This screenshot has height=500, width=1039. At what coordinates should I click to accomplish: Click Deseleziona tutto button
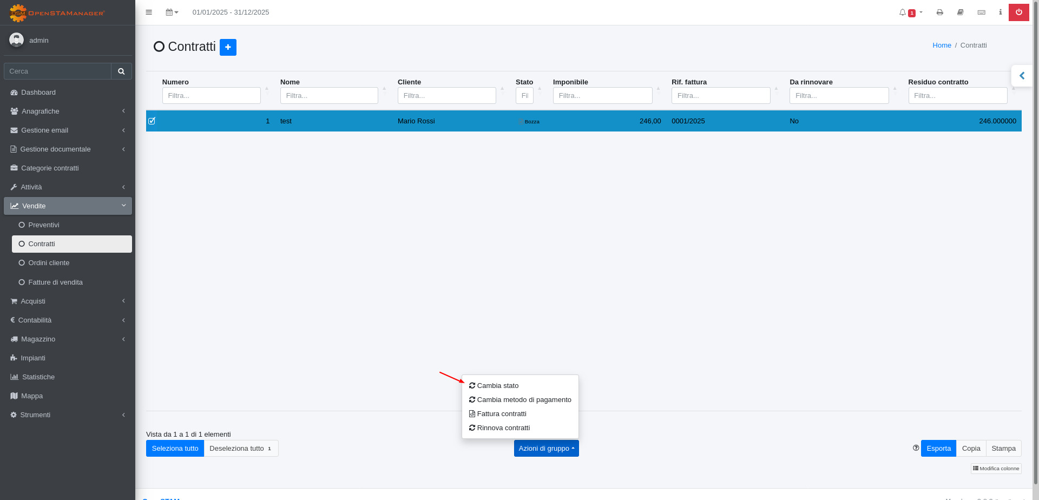[x=240, y=449]
